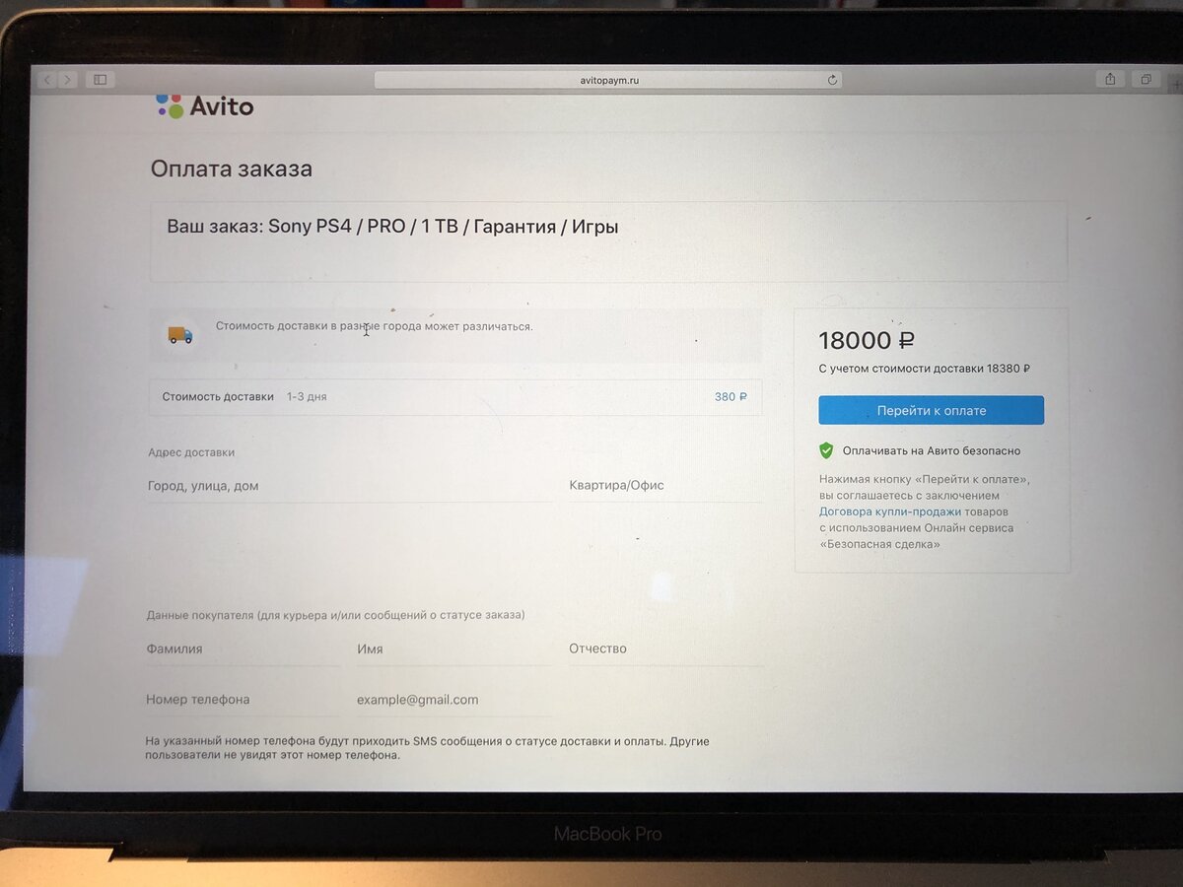The image size is (1183, 887).
Task: Click the avitopaym.ru address bar
Action: [x=608, y=80]
